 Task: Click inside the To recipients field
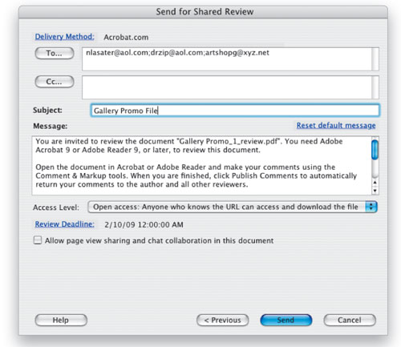[227, 59]
